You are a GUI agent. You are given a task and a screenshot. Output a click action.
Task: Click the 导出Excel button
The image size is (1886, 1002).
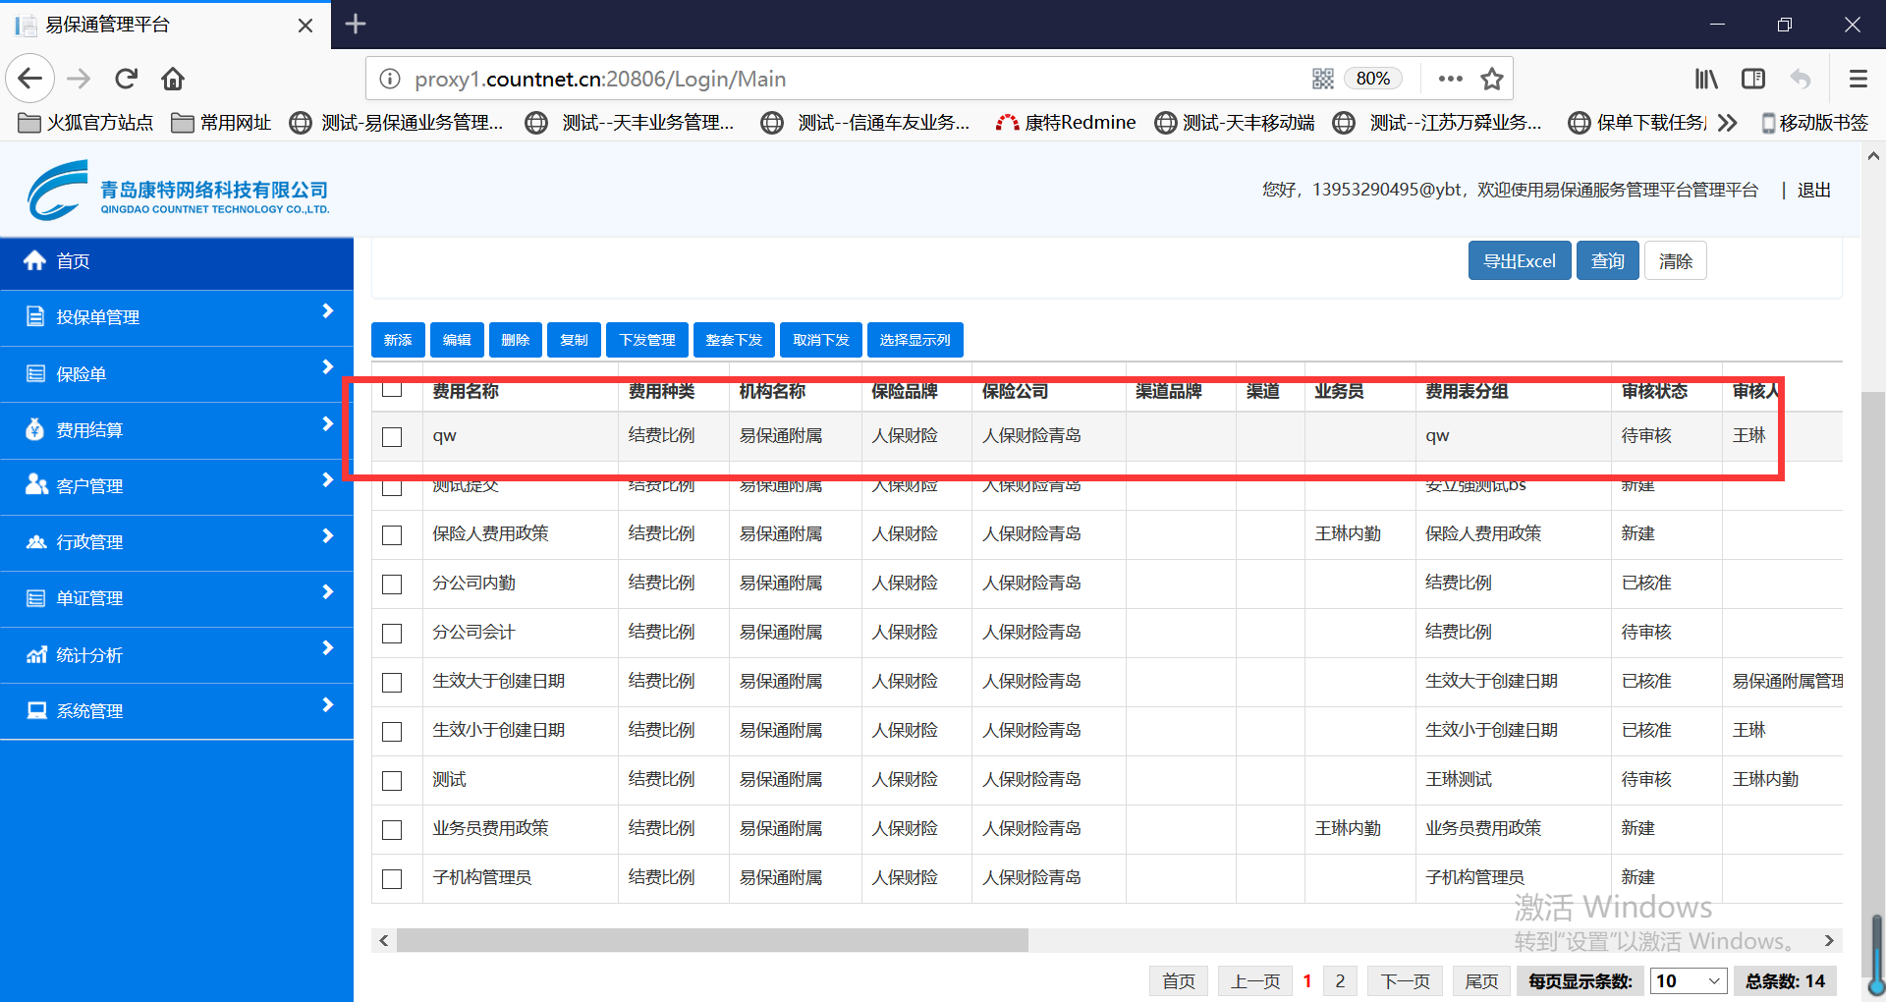pyautogui.click(x=1519, y=261)
